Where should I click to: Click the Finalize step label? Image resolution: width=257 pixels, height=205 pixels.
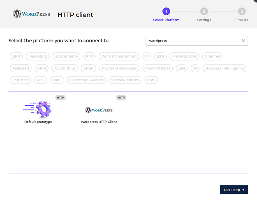[242, 20]
